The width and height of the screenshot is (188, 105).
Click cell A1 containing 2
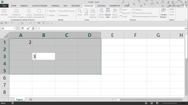tap(21, 42)
